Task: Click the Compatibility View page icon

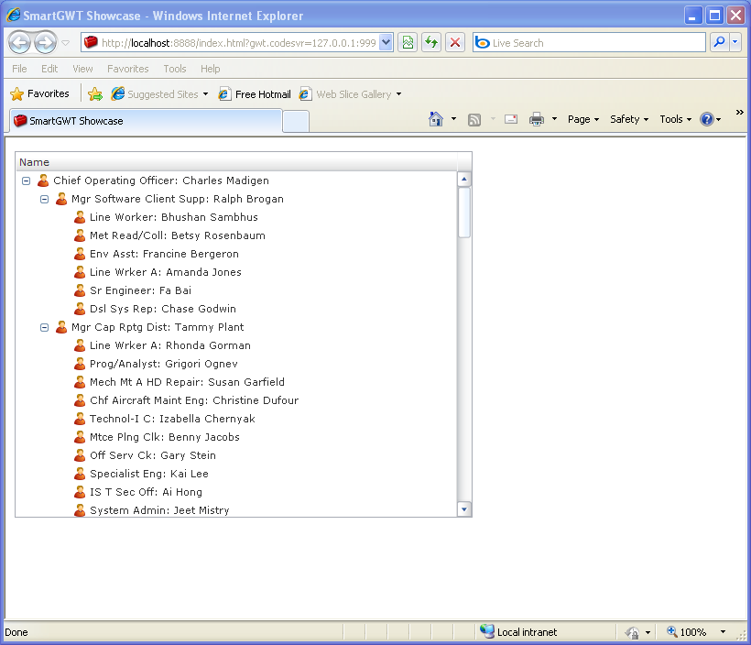Action: click(408, 43)
